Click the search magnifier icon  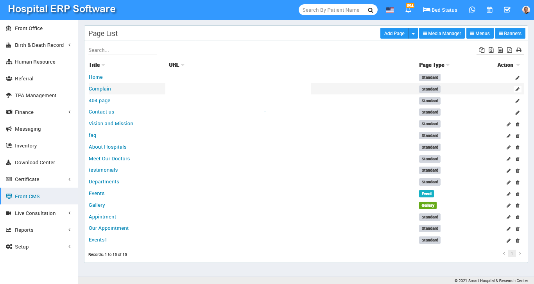click(370, 10)
